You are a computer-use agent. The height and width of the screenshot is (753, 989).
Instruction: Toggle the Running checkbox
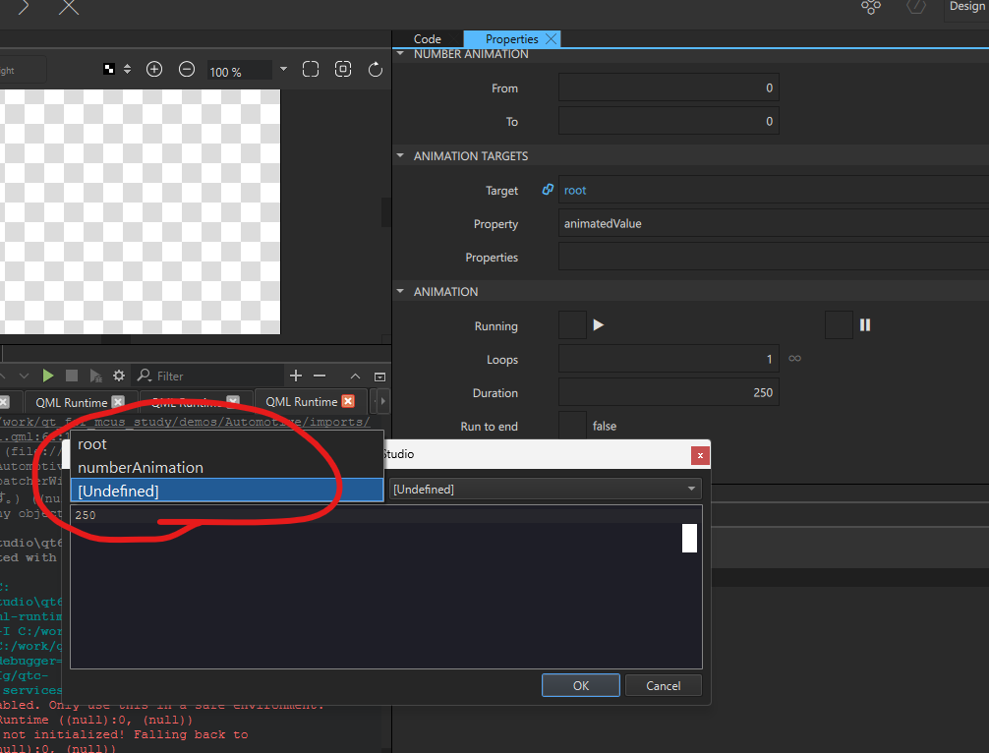pyautogui.click(x=573, y=324)
